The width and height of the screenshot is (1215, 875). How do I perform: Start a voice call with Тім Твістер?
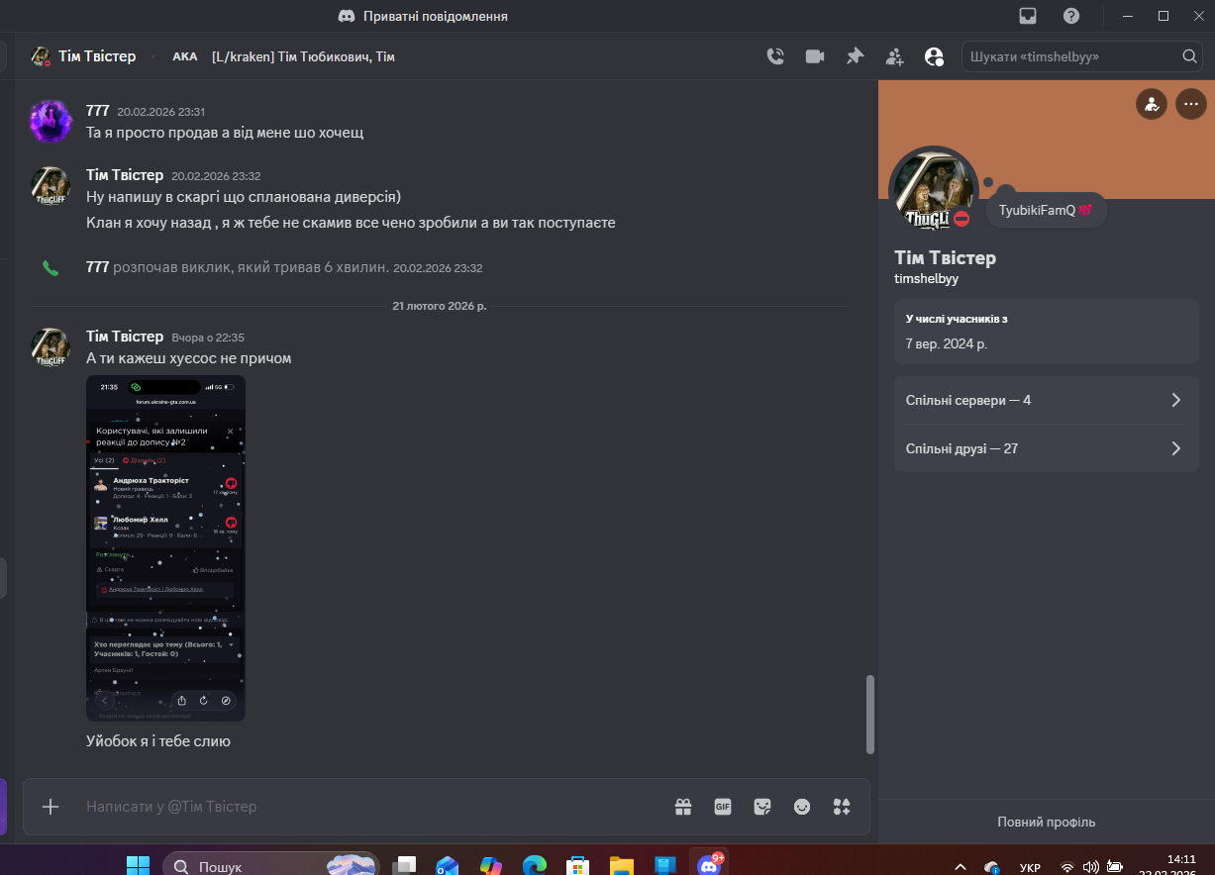775,56
